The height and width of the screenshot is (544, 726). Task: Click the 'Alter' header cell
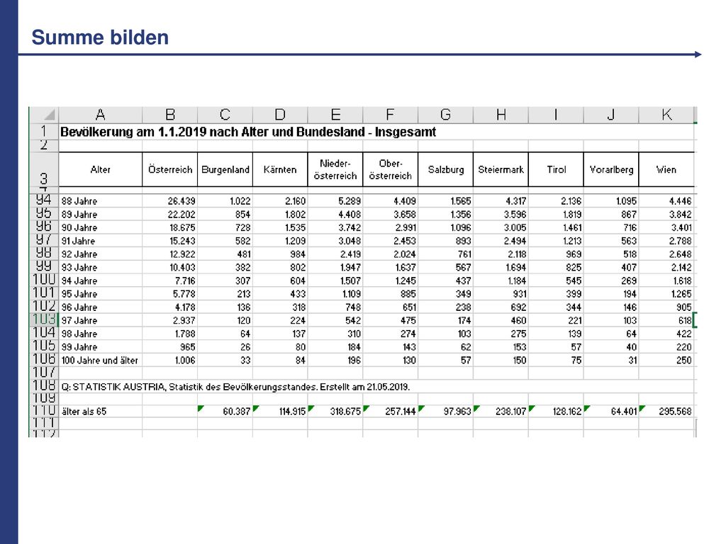tap(101, 169)
